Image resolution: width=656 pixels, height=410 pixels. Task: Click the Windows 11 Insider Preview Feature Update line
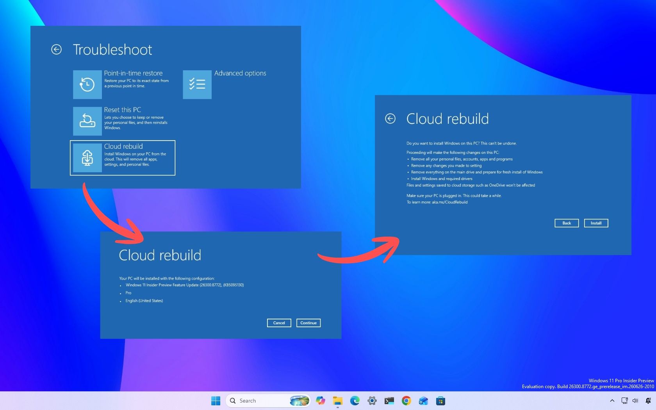pyautogui.click(x=185, y=285)
